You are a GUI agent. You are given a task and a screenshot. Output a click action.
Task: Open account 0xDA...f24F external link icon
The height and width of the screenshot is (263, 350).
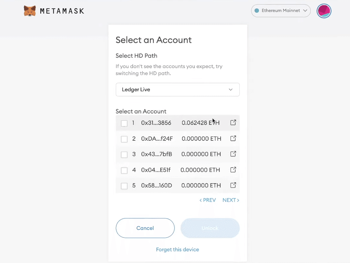click(233, 138)
